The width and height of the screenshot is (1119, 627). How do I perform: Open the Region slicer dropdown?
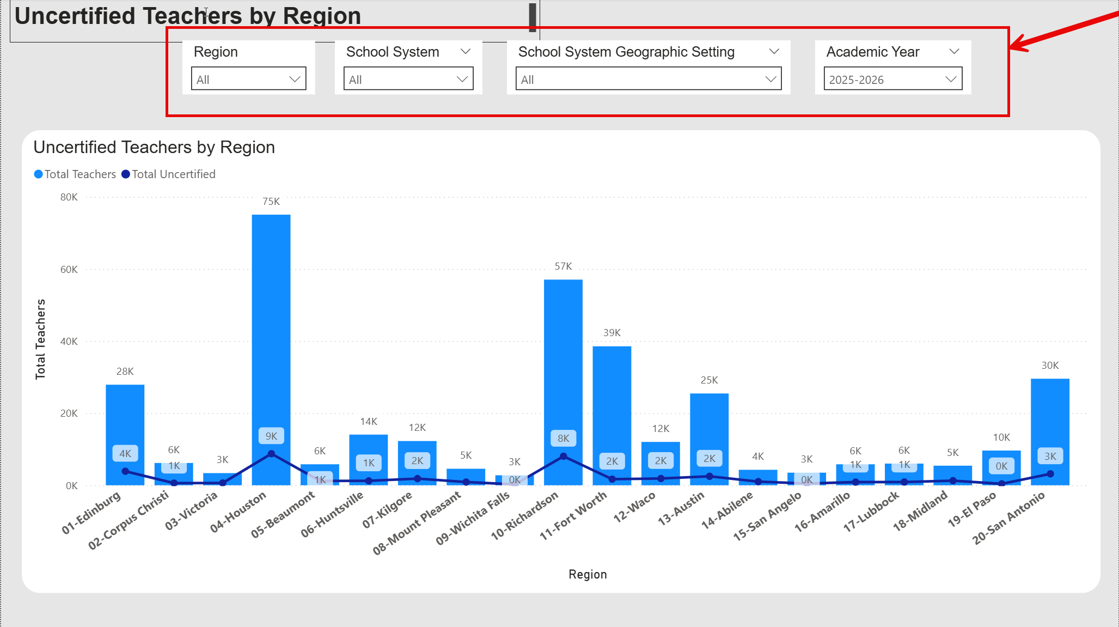pos(248,79)
